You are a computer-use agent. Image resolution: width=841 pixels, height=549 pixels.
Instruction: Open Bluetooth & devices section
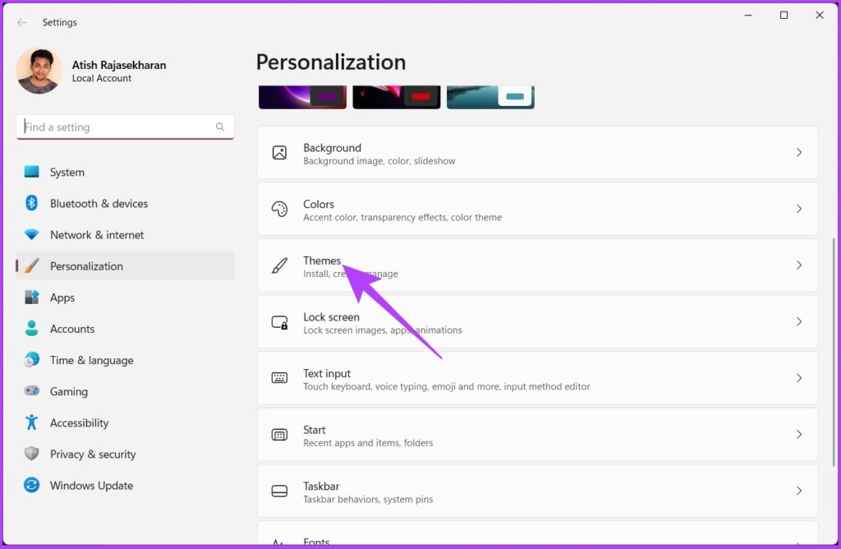pyautogui.click(x=125, y=203)
